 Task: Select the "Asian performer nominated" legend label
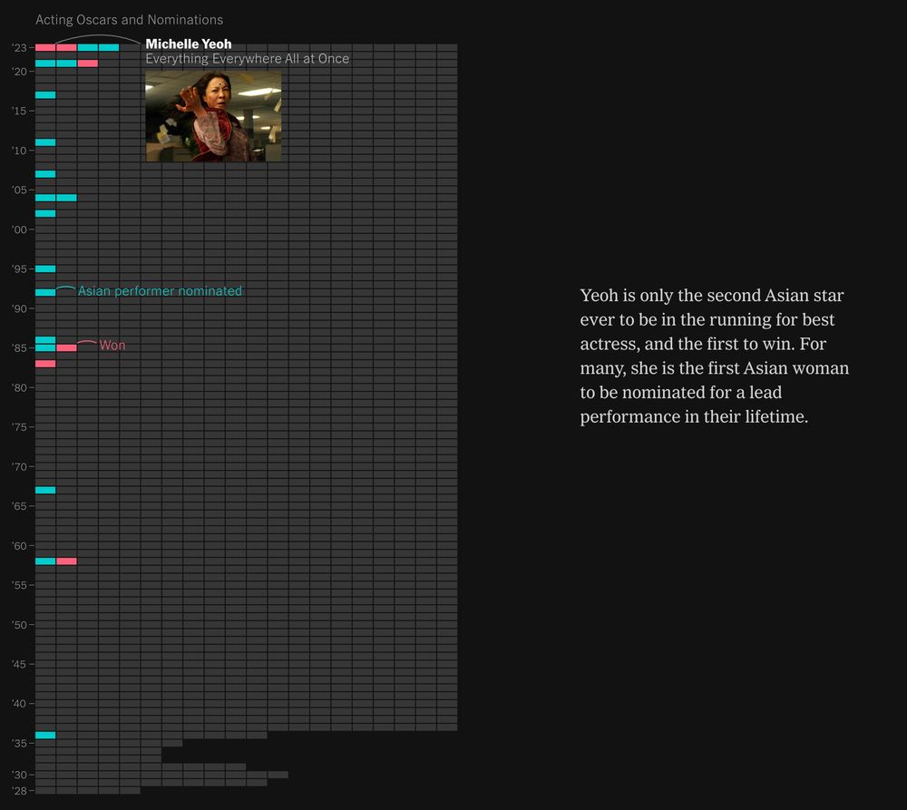[160, 291]
